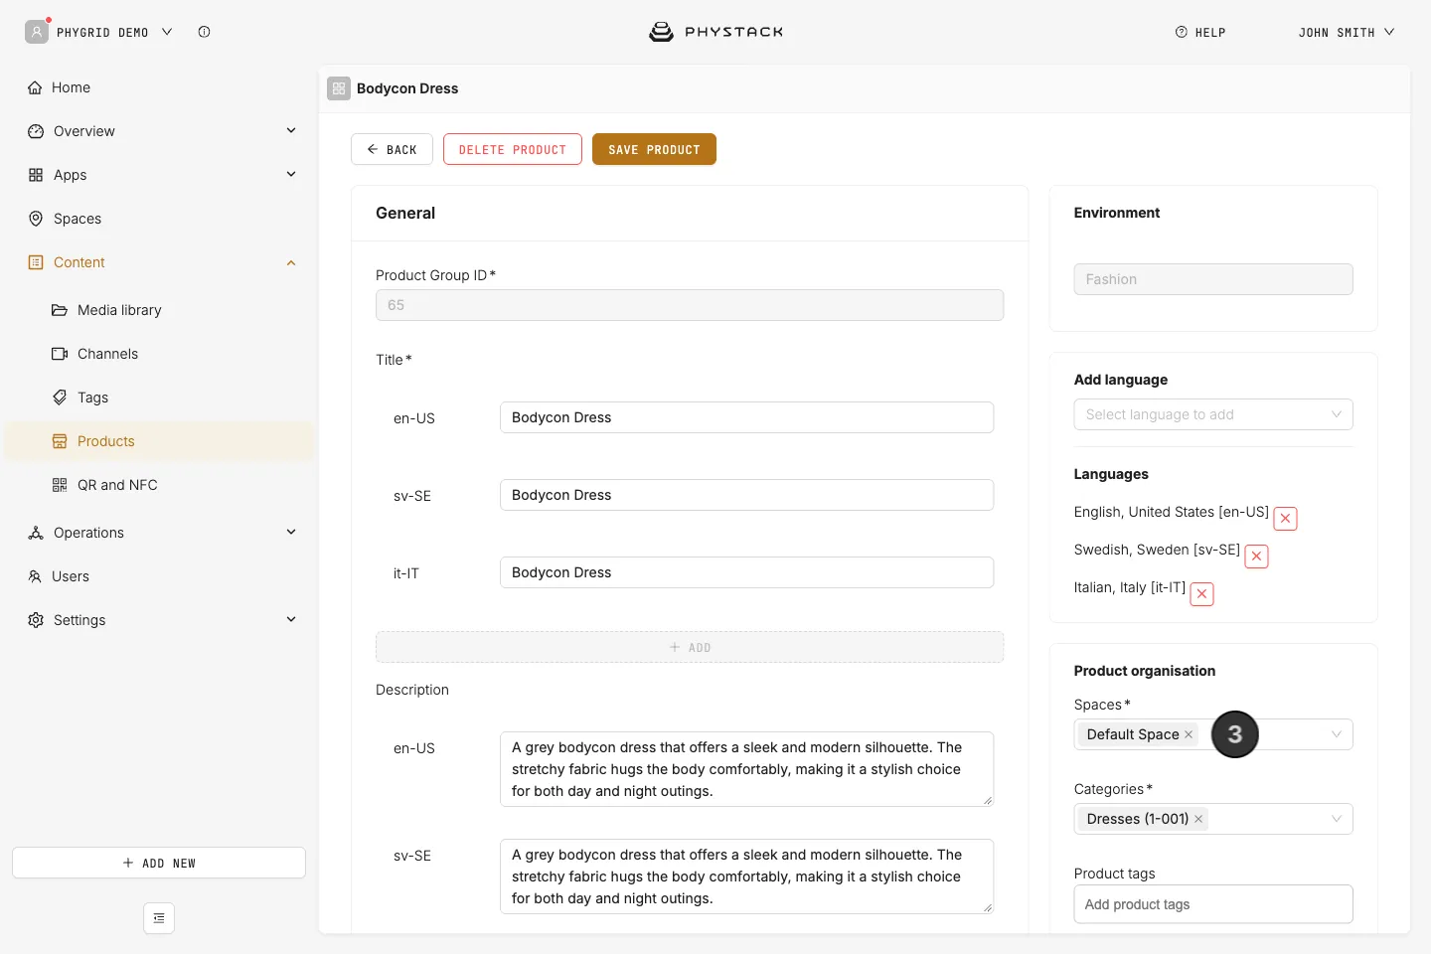The width and height of the screenshot is (1431, 954).
Task: Remove the Swedish, Sweden language
Action: (1256, 556)
